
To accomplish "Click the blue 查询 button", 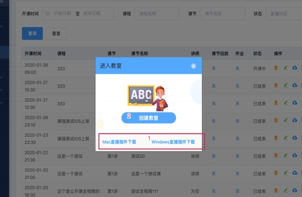I will [x=32, y=33].
